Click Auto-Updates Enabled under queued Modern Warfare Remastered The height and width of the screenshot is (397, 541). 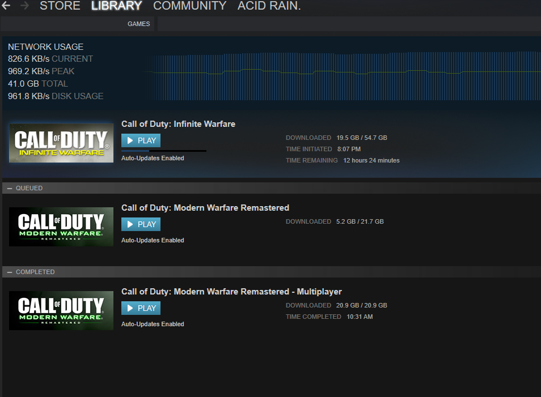coord(153,240)
